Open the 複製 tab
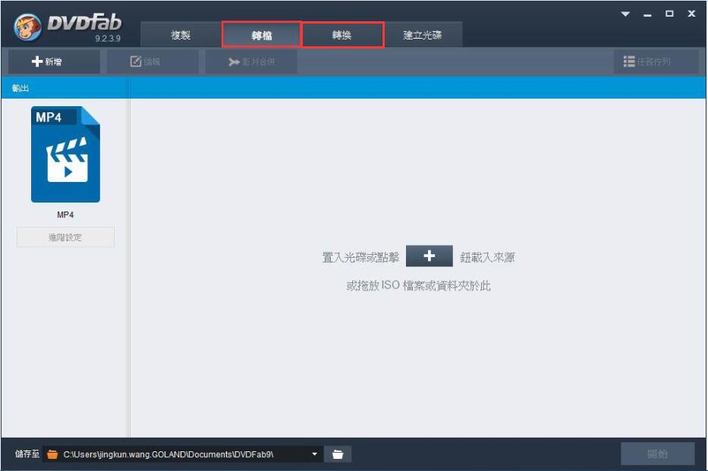The width and height of the screenshot is (708, 471). 180,35
